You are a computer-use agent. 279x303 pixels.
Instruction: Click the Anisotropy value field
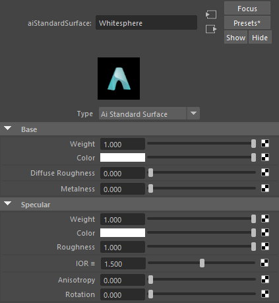click(x=123, y=280)
